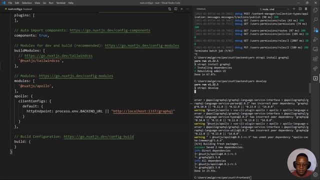This screenshot has width=320, height=180.
Task: Click the 'clientConfigs: {' line
Action: 35,101
